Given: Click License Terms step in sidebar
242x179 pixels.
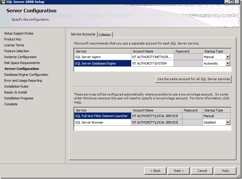Looking at the screenshot, I should point(14,45).
